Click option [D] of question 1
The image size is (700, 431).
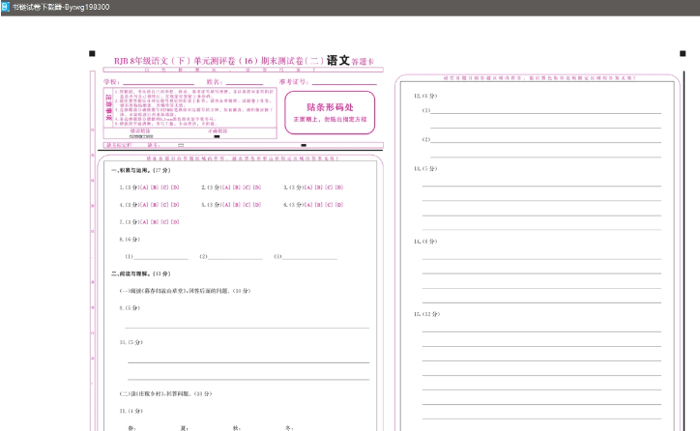point(175,187)
